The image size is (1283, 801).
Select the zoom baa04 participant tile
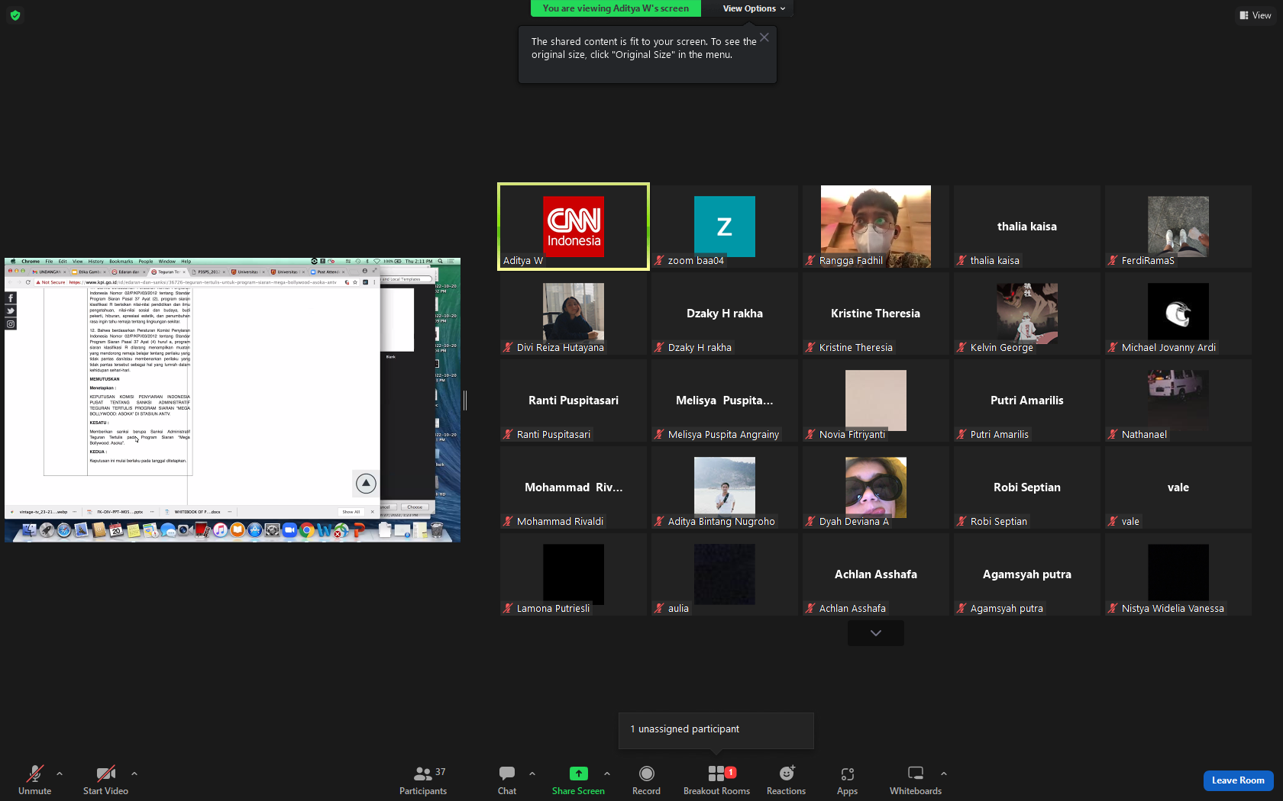tap(725, 227)
